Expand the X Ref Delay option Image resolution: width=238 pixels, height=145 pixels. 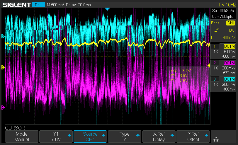(x=159, y=137)
